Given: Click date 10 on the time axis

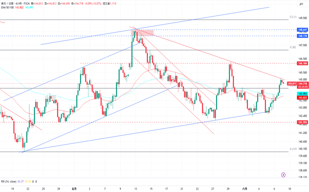Looking at the screenshot, I should pyautogui.click(x=290, y=189).
